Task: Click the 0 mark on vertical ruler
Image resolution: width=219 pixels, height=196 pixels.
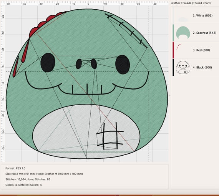Action: coord(3,83)
